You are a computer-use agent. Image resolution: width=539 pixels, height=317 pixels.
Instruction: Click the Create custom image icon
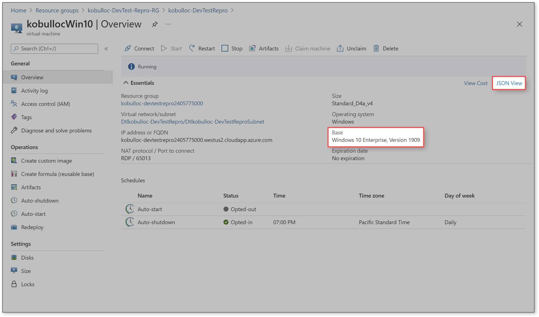[x=14, y=160]
